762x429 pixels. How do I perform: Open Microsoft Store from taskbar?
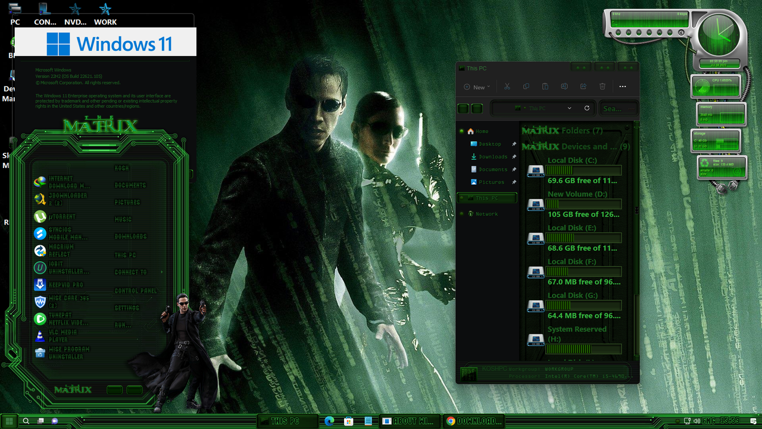349,421
